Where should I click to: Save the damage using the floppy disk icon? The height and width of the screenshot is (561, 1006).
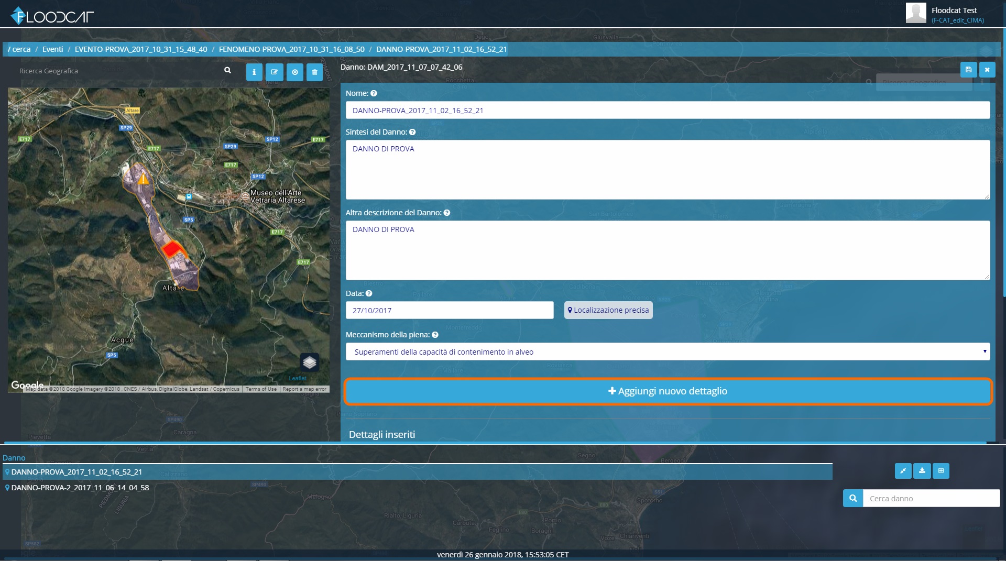(968, 70)
